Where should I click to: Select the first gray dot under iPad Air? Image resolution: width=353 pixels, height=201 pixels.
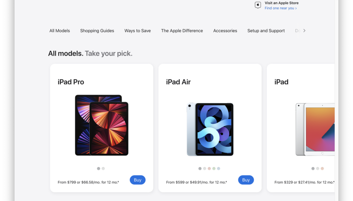200,169
